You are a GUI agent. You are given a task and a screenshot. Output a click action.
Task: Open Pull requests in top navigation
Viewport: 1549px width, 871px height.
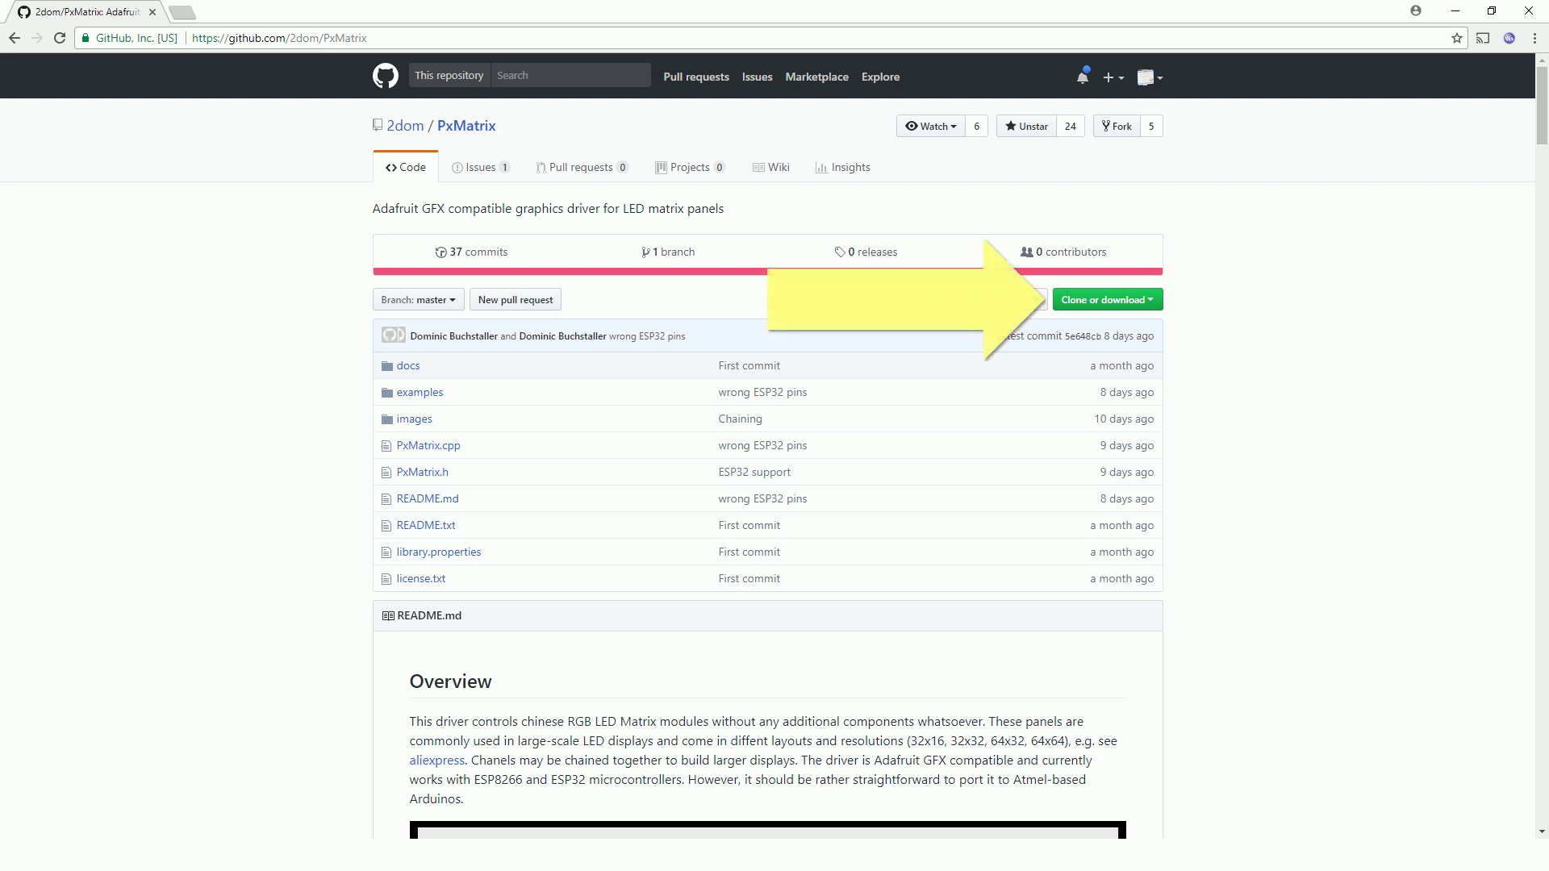[696, 77]
